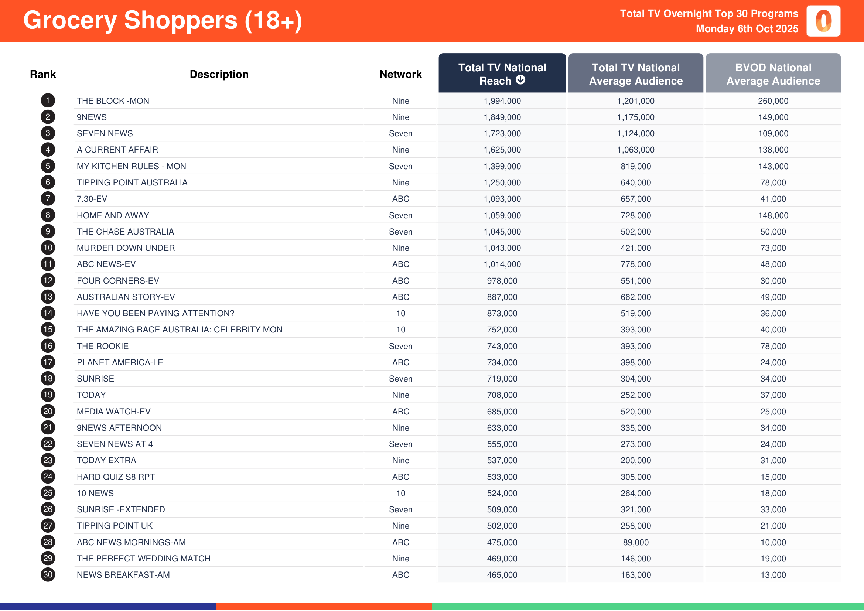Click the blue bar segment at bottom
Image resolution: width=864 pixels, height=611 pixels.
107,606
